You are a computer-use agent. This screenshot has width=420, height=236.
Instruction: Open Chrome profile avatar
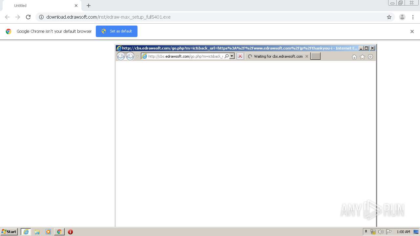[x=402, y=17]
